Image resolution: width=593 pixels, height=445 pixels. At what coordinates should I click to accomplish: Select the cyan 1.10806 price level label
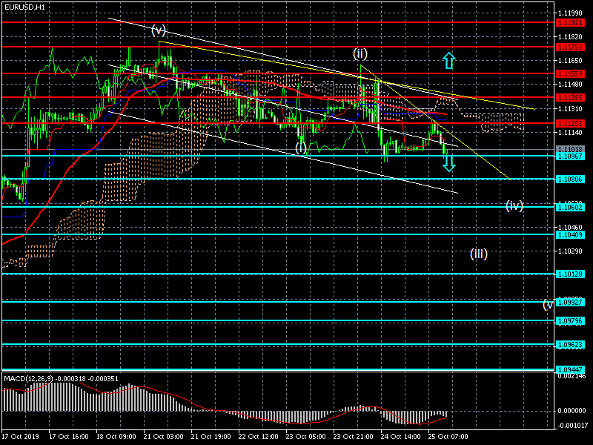click(570, 179)
